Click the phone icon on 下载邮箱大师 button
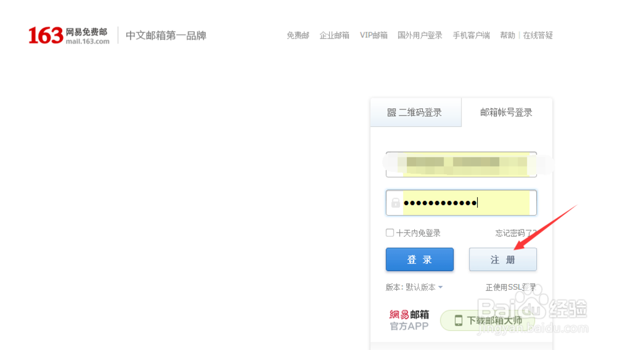622x350 pixels. 458,320
